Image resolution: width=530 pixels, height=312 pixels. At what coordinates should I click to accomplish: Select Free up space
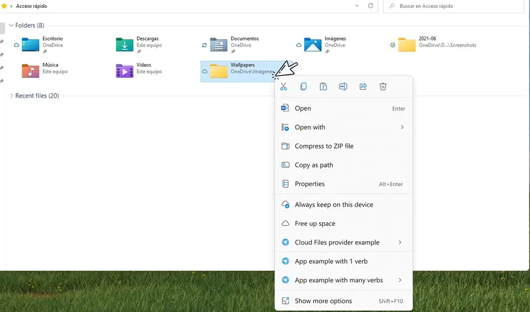pos(315,223)
